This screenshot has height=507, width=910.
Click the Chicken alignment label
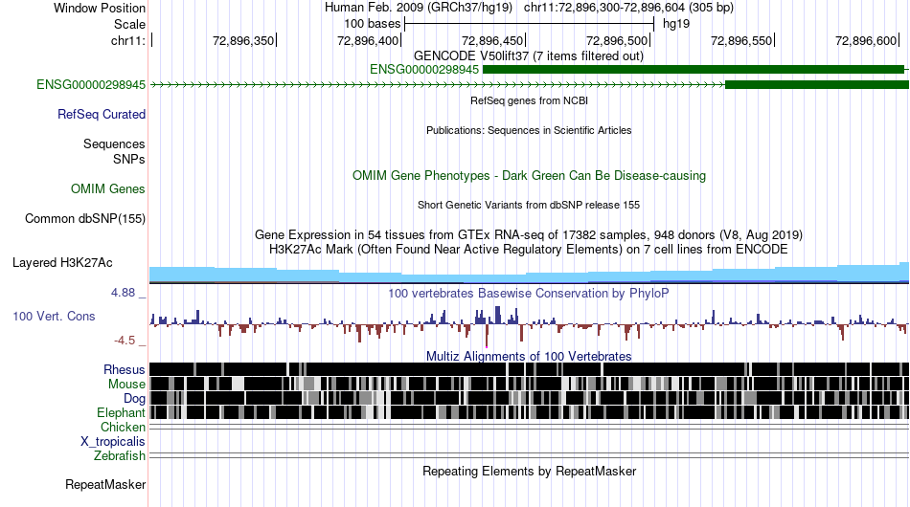(x=123, y=427)
